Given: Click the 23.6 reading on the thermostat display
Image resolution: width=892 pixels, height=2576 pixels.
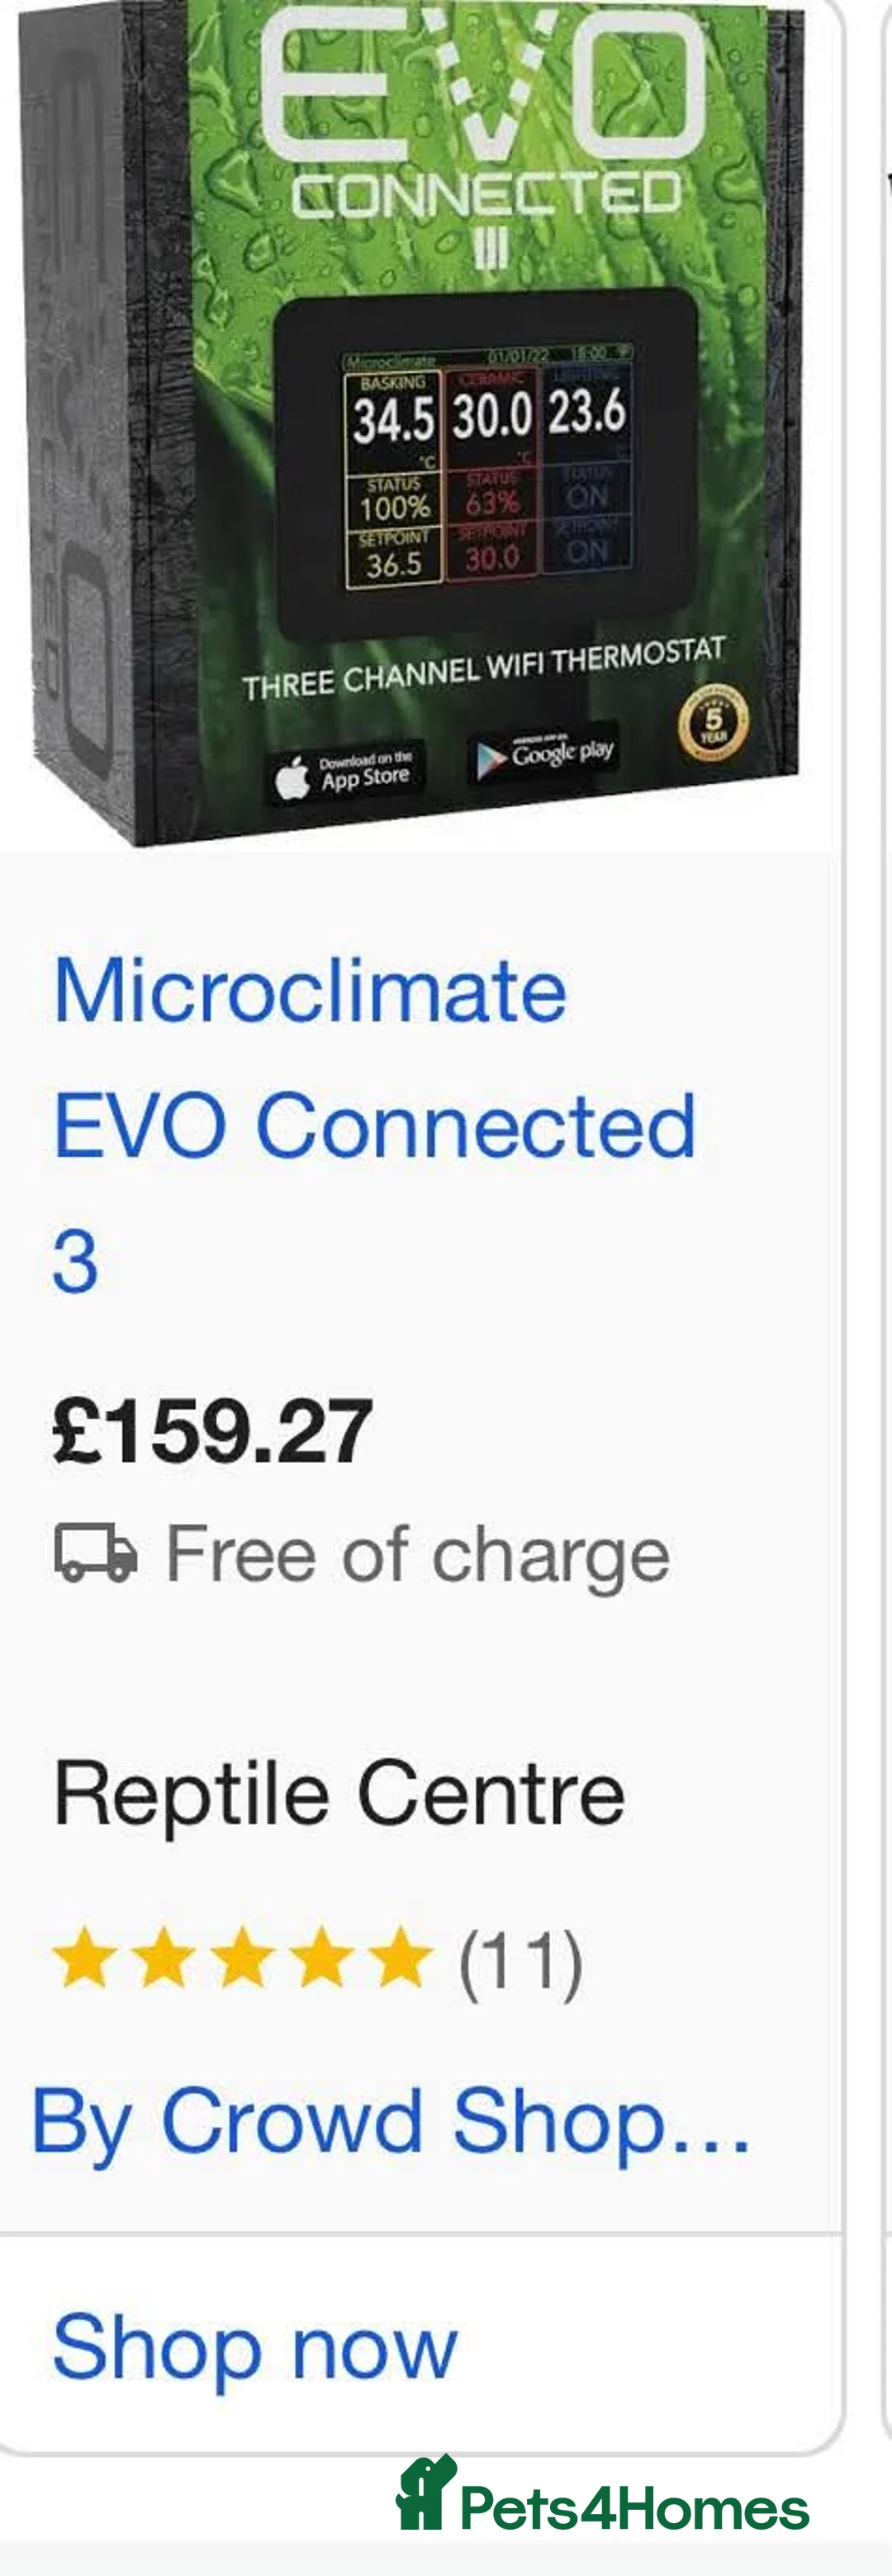Looking at the screenshot, I should pyautogui.click(x=586, y=411).
